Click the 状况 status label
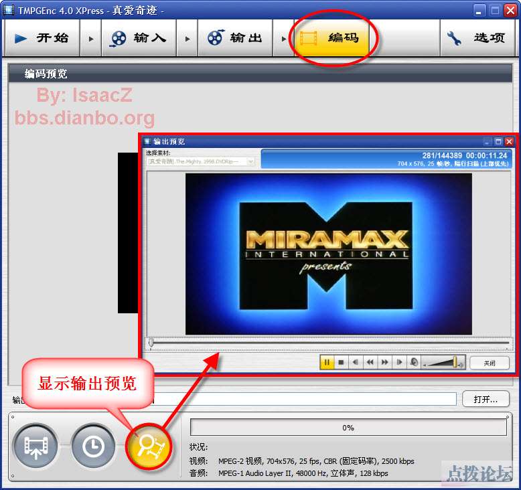 (198, 446)
